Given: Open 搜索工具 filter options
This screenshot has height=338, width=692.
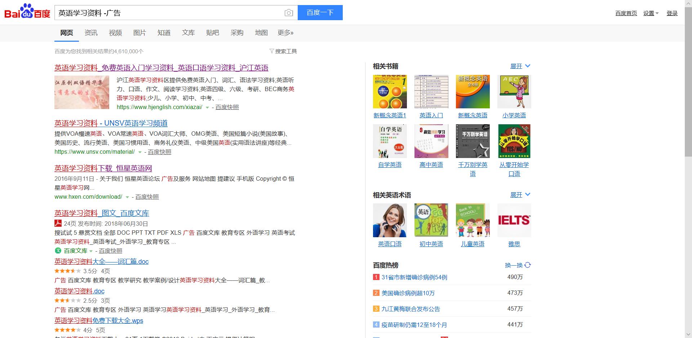Looking at the screenshot, I should pos(284,51).
